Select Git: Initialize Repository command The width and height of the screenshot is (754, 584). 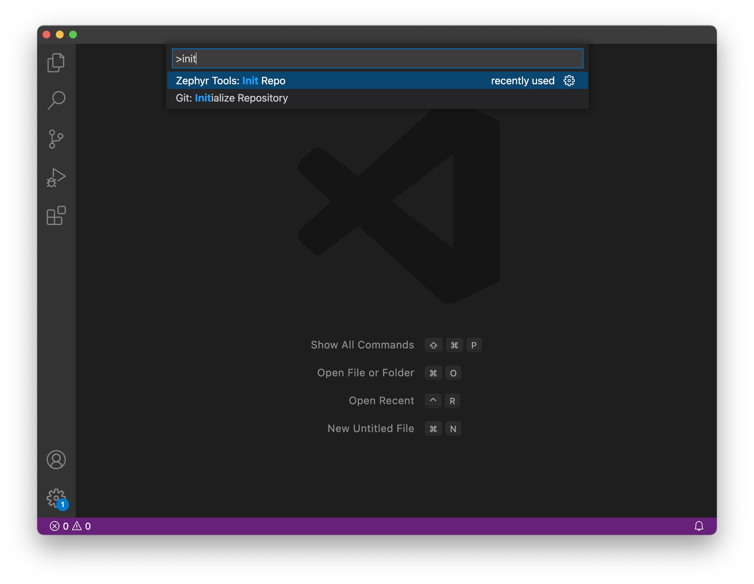232,98
